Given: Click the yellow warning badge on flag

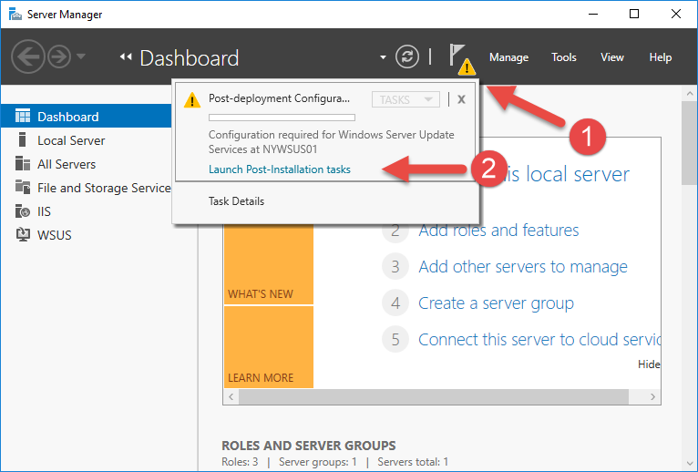Looking at the screenshot, I should 467,67.
